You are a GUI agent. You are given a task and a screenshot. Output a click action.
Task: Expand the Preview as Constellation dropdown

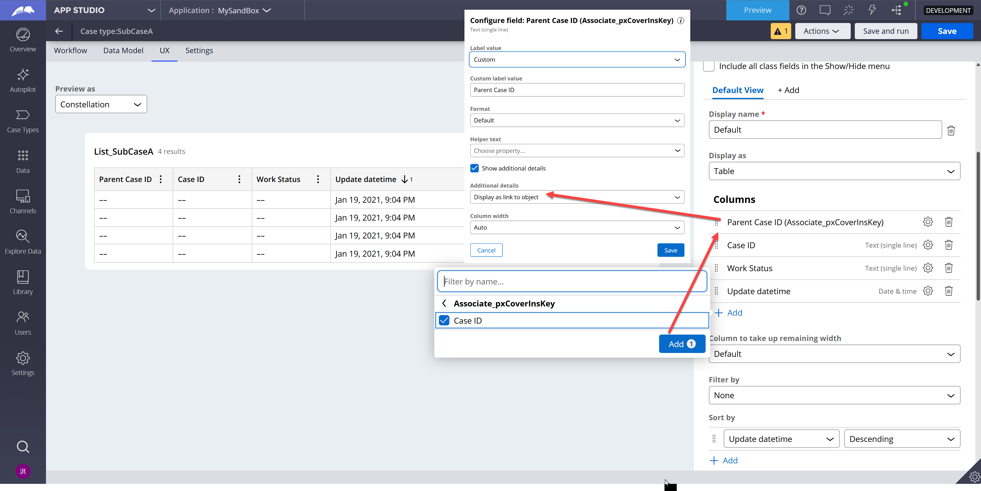click(x=101, y=104)
